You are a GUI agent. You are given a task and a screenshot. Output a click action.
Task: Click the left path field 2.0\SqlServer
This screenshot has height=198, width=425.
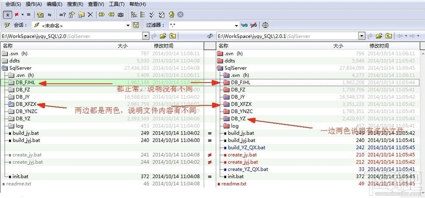pyautogui.click(x=72, y=36)
